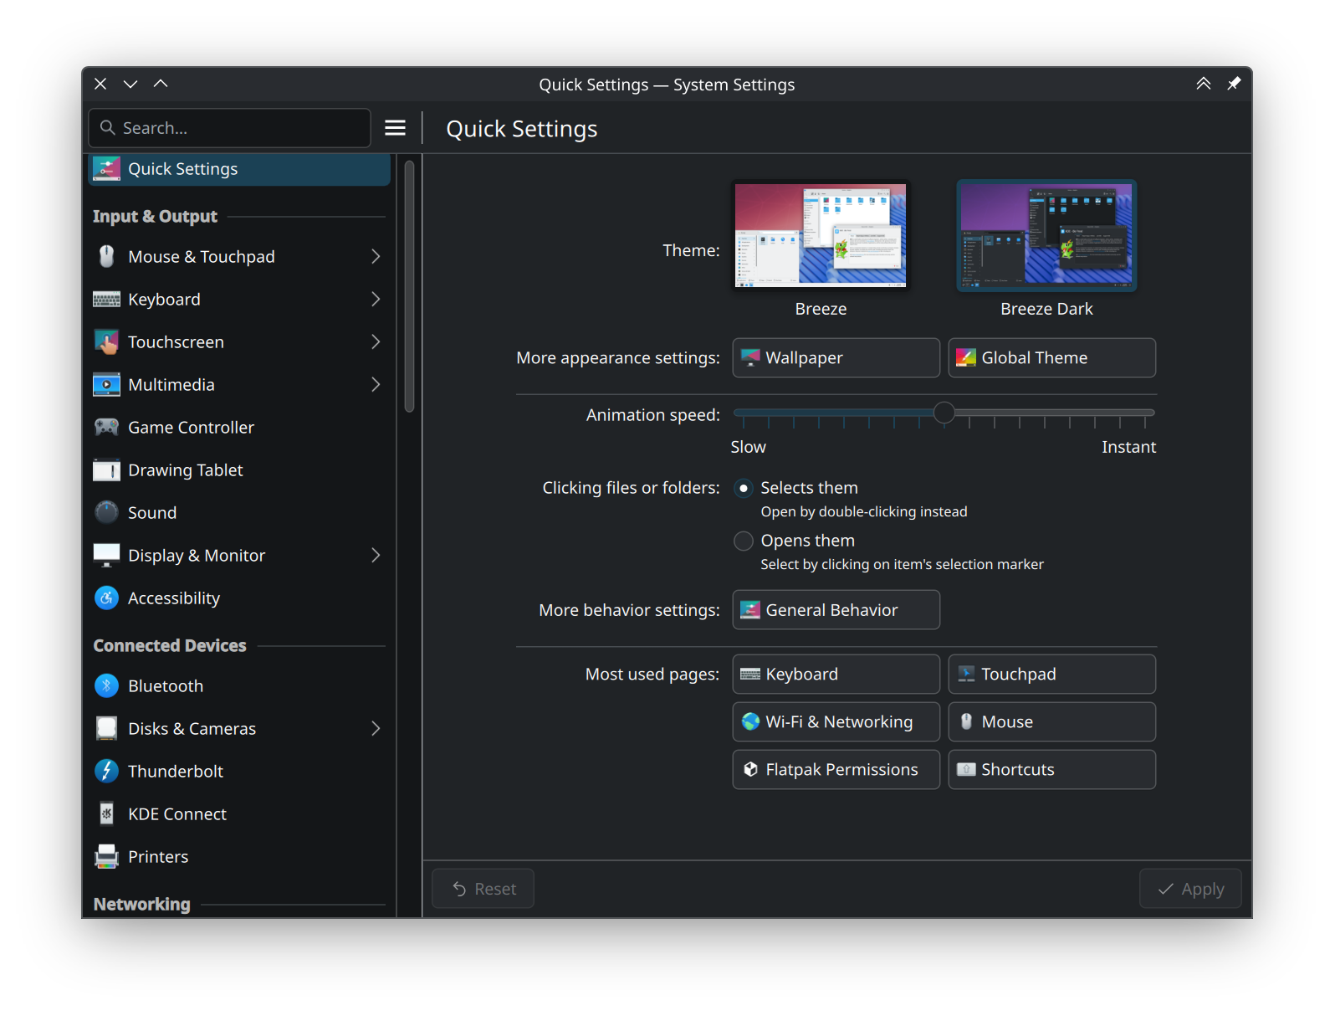This screenshot has width=1335, height=1016.
Task: Open the Thunderbolt sidebar entry
Action: pyautogui.click(x=239, y=771)
